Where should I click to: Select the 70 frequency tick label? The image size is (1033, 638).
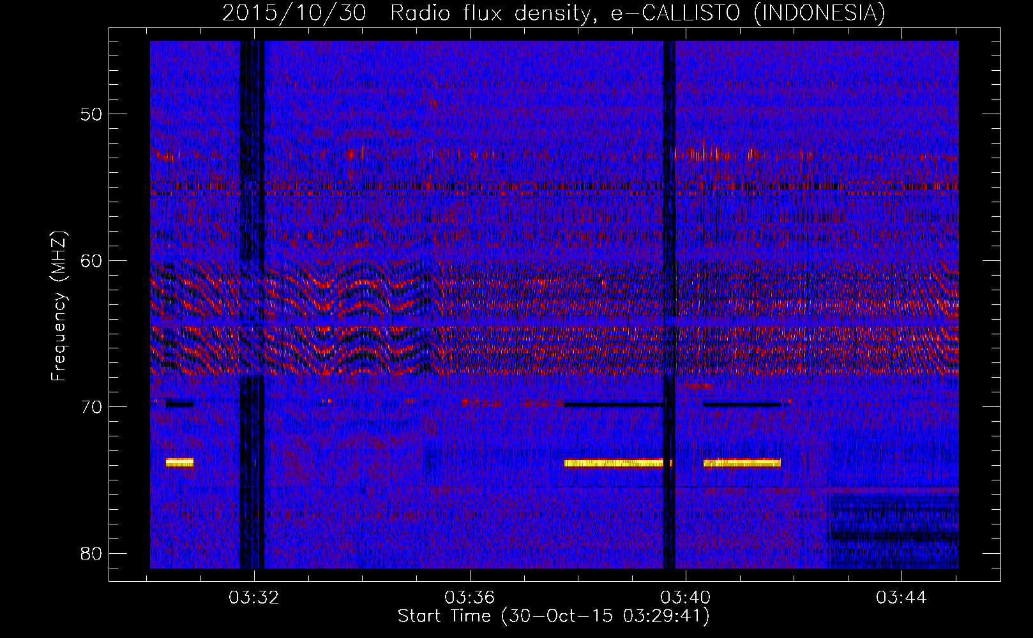(91, 407)
